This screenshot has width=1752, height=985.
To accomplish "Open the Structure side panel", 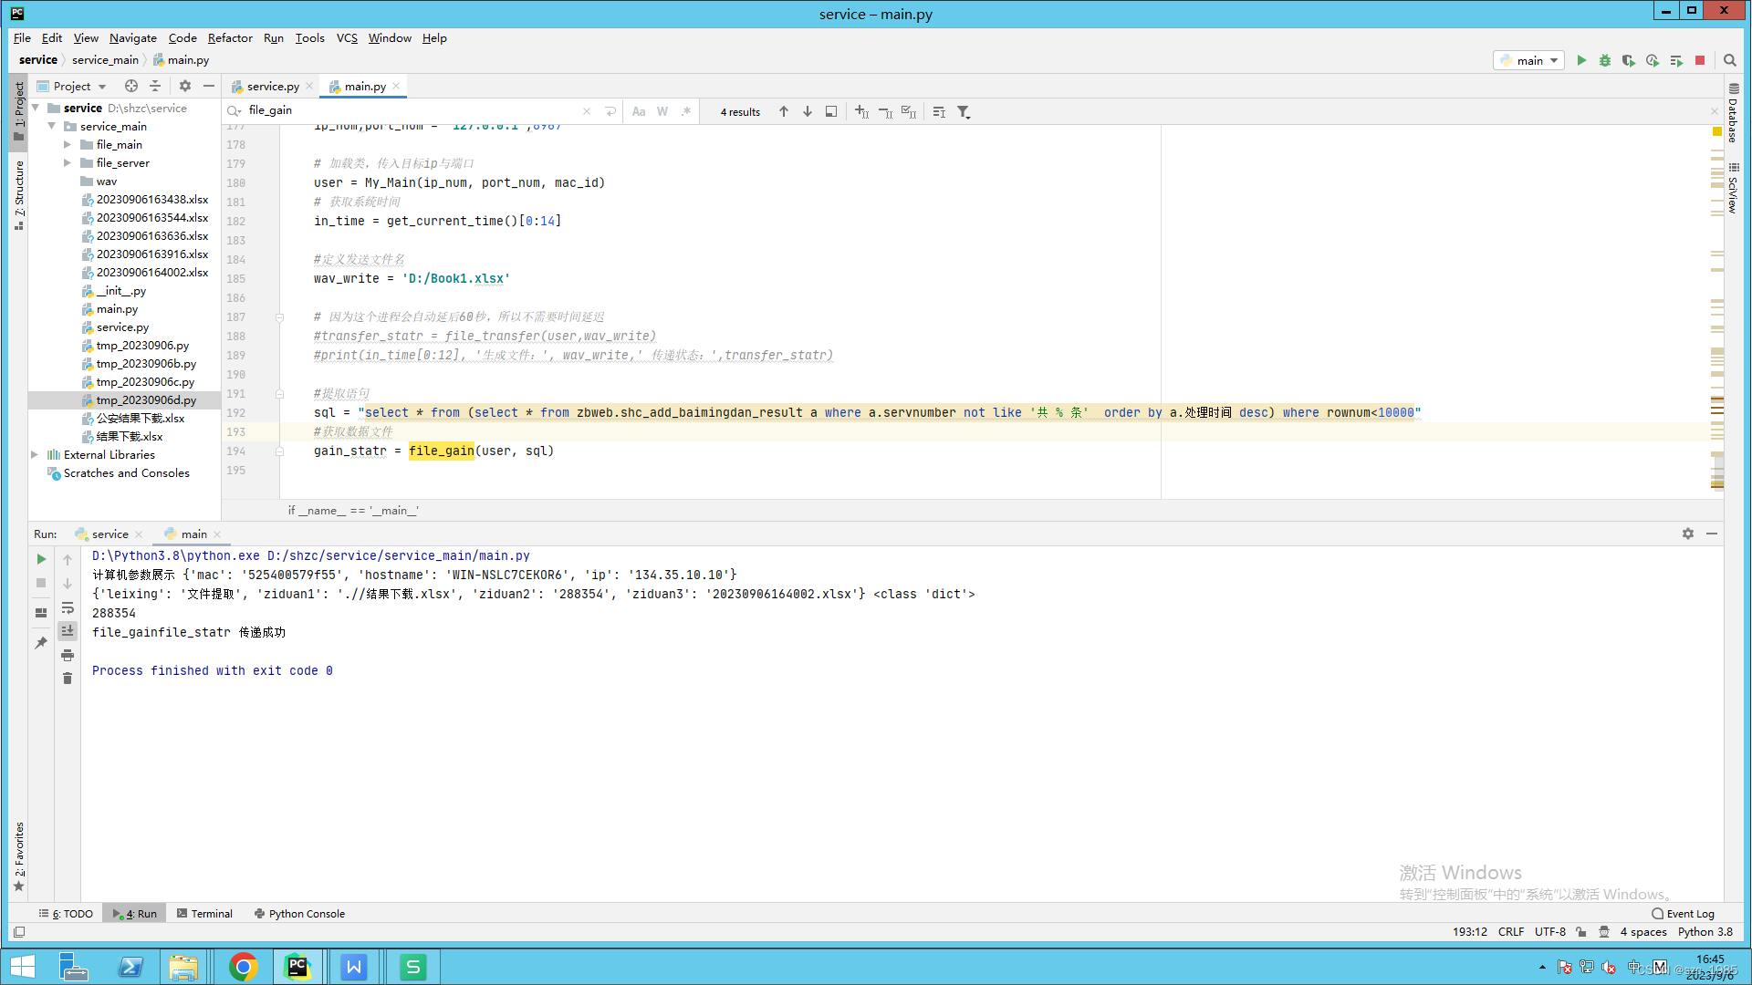I will click(18, 194).
